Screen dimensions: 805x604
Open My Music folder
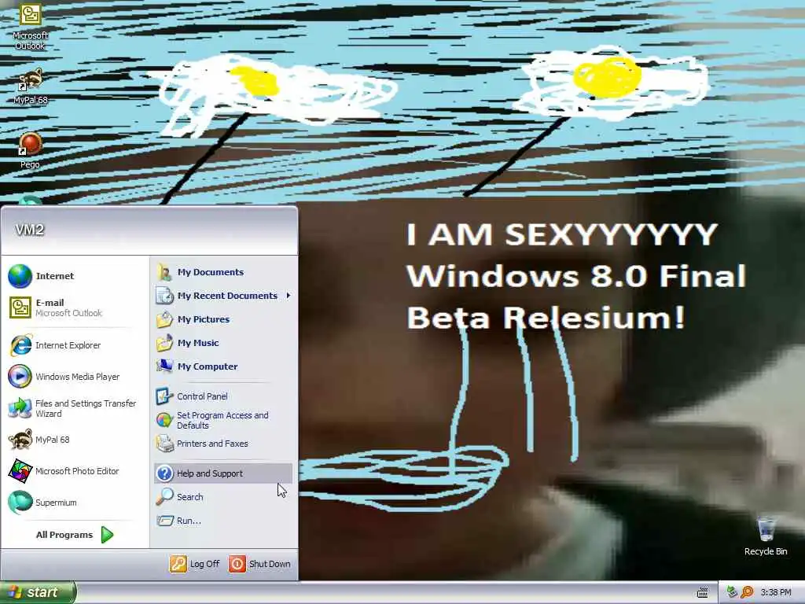pyautogui.click(x=222, y=343)
